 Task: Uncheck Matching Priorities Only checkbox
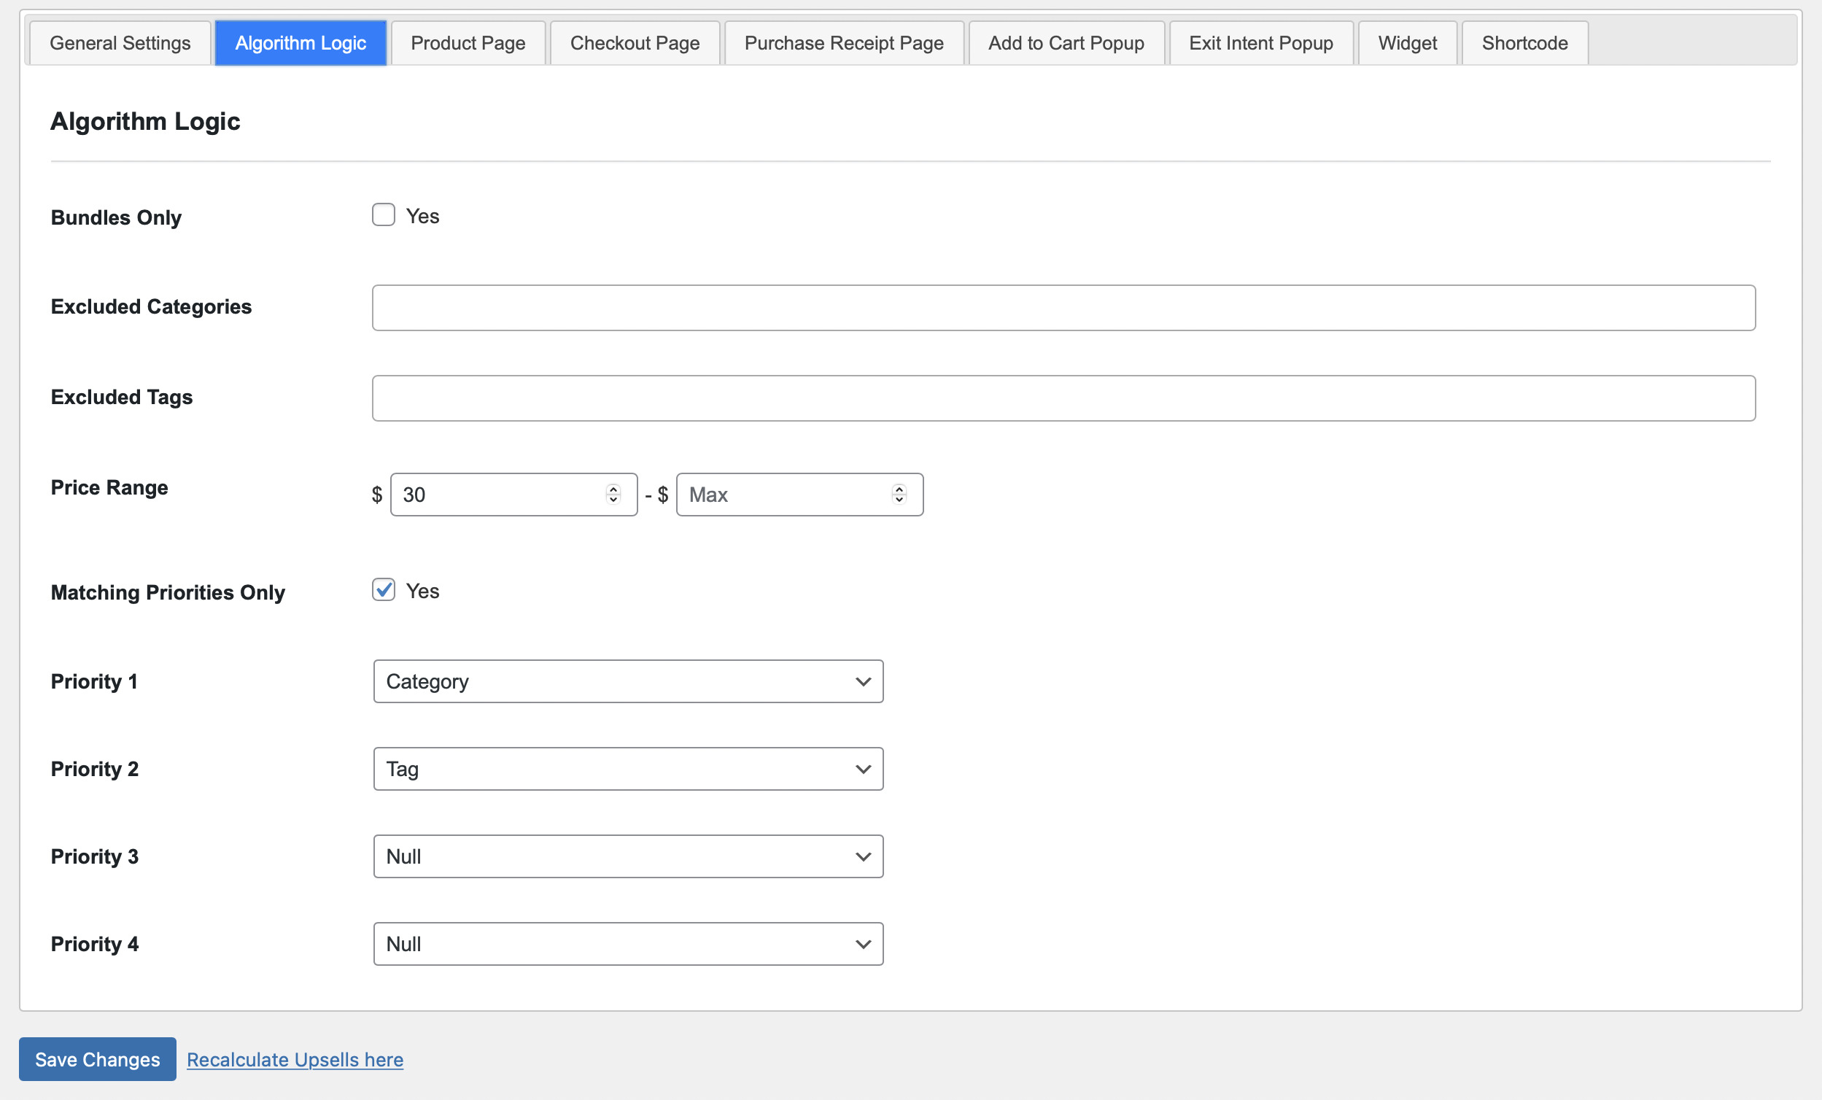(x=383, y=590)
